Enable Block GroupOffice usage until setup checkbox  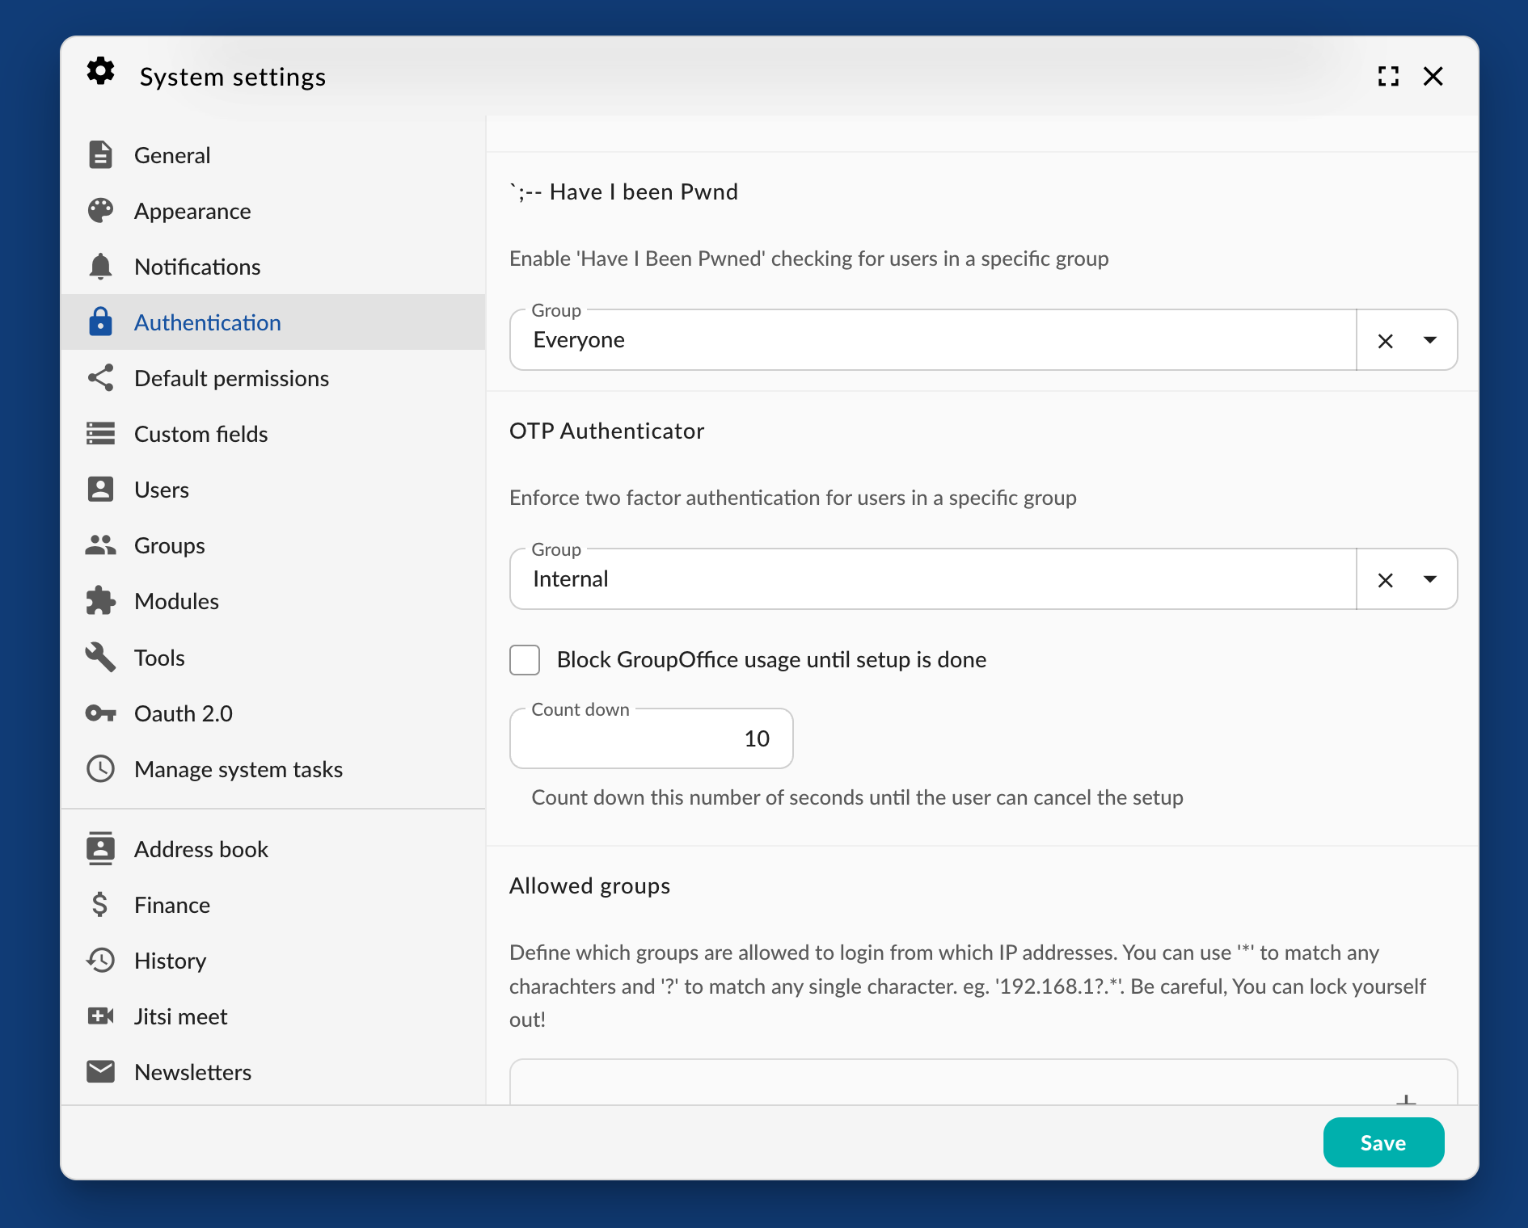[525, 660]
